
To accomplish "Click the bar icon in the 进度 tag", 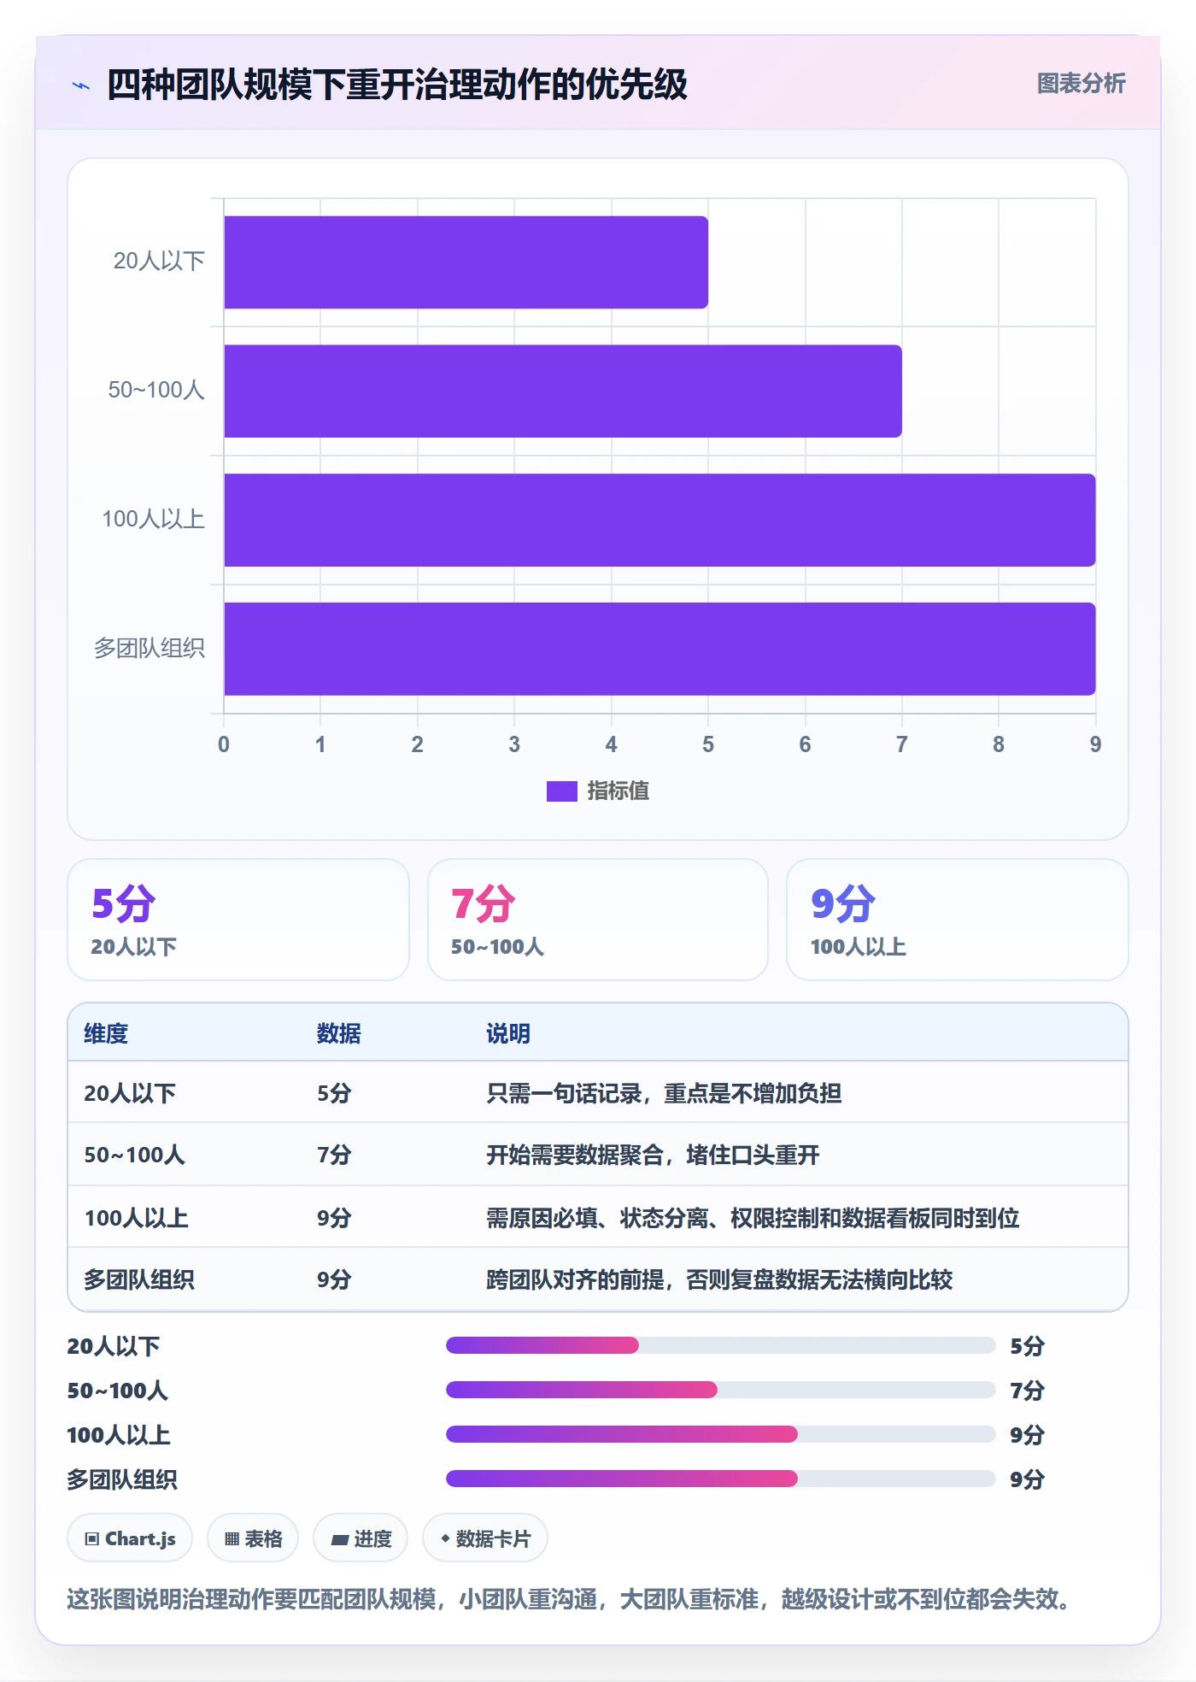I will (340, 1540).
